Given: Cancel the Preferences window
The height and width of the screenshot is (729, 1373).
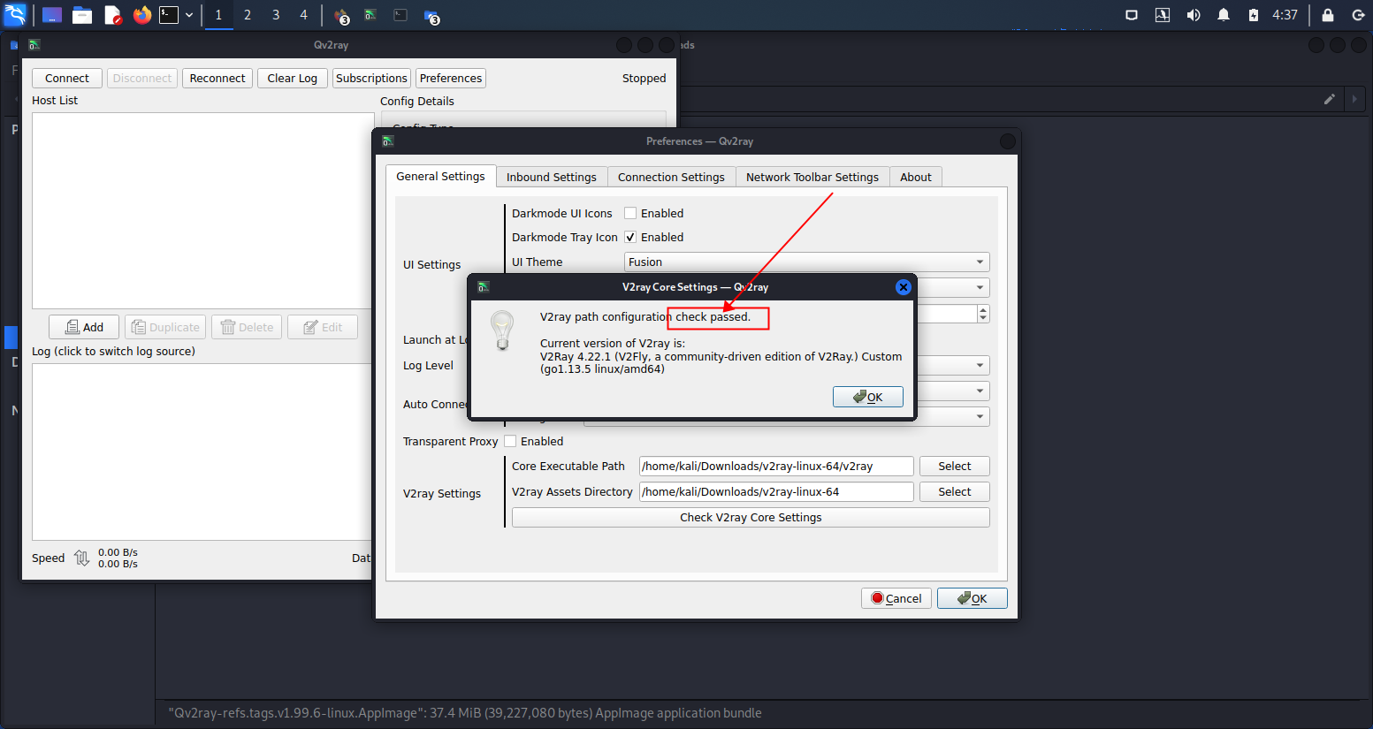Looking at the screenshot, I should coord(896,598).
